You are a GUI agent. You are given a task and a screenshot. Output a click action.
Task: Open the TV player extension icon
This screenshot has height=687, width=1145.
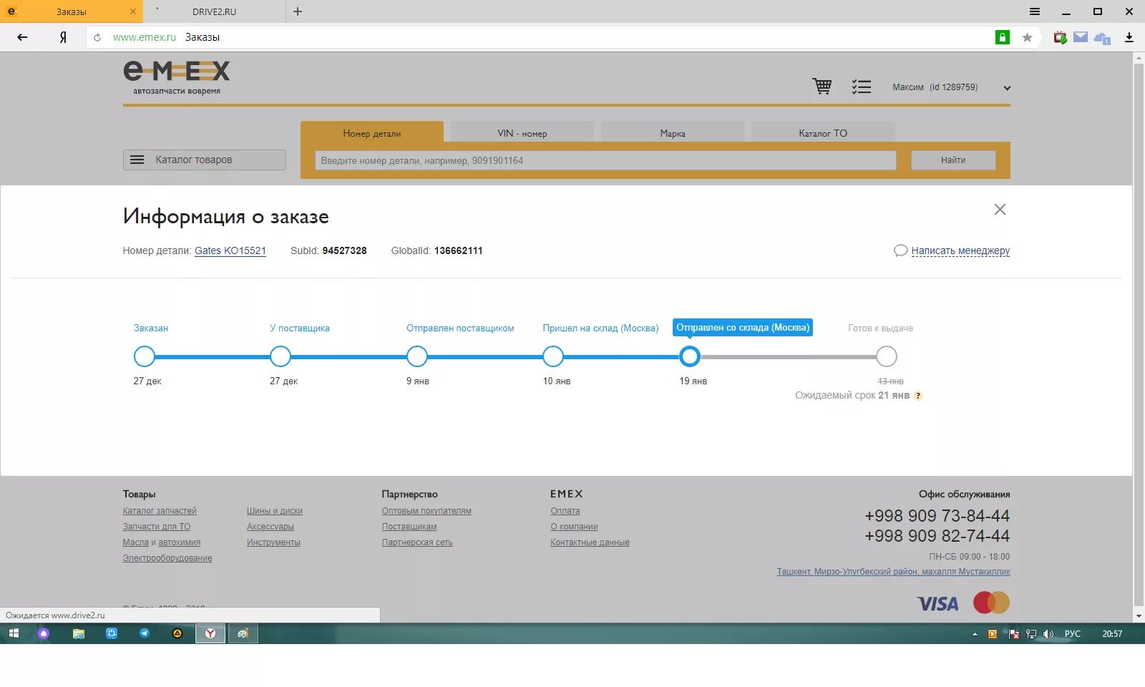pyautogui.click(x=1060, y=37)
